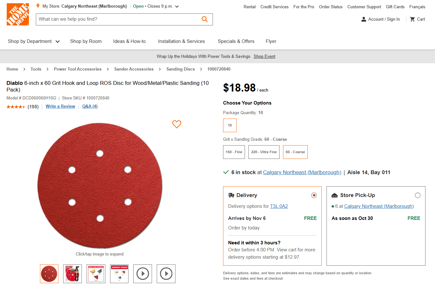Screen dimensions: 435x286
Task: Click the location pin icon beside My Store
Action: (x=38, y=6)
